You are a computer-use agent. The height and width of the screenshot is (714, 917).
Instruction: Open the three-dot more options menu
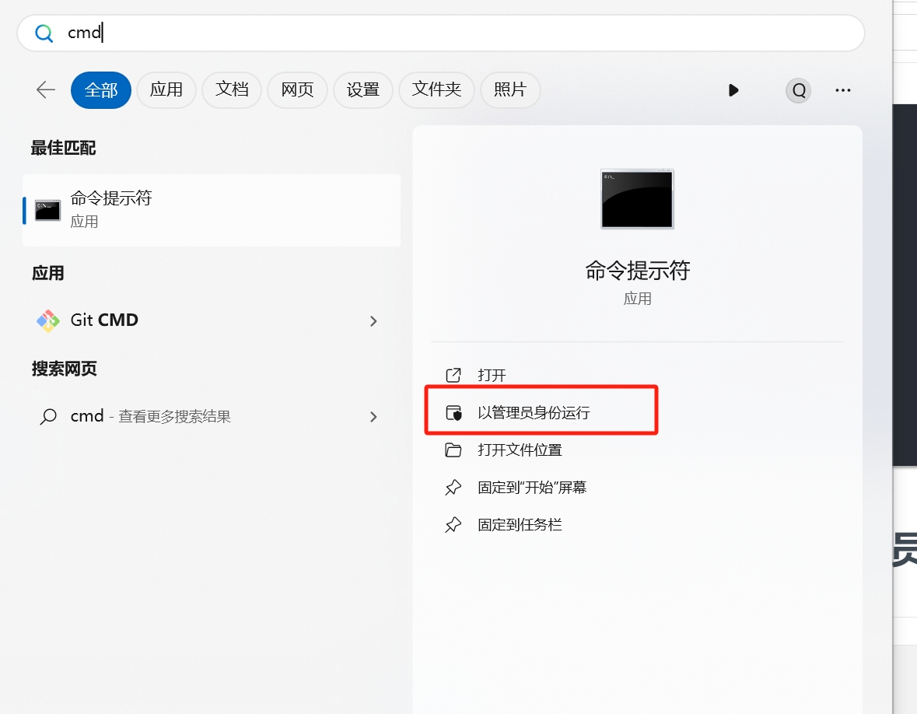pos(842,90)
